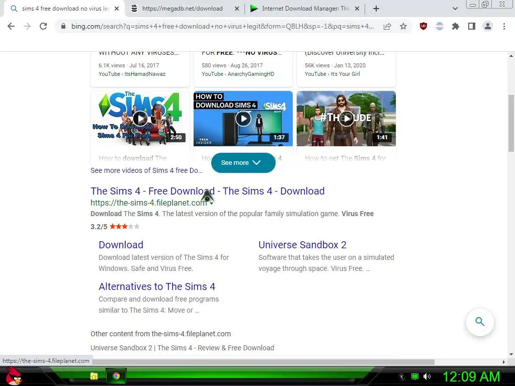Open See more videos of Sims 4 link

146,170
